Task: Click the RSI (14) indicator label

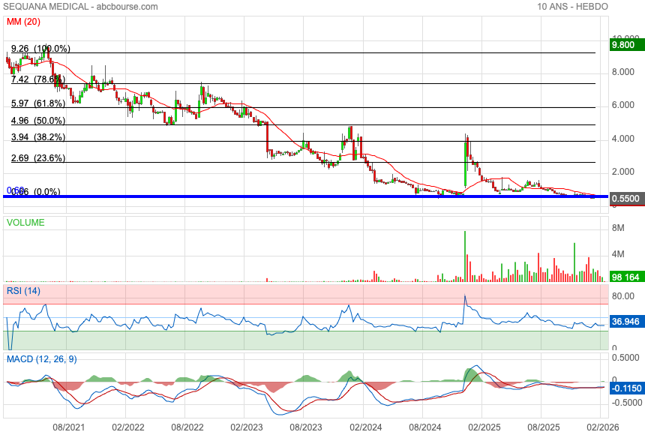Action: 24,290
